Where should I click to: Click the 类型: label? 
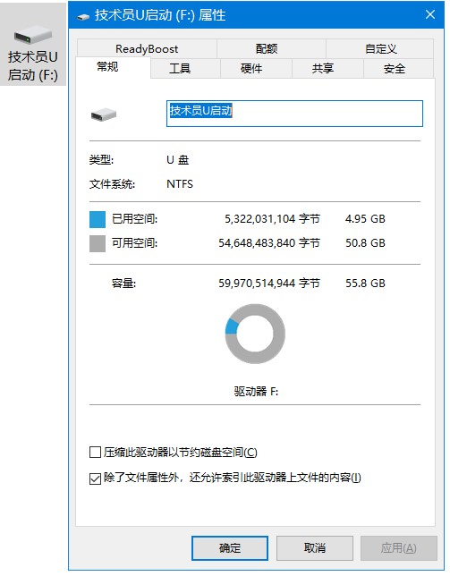101,160
